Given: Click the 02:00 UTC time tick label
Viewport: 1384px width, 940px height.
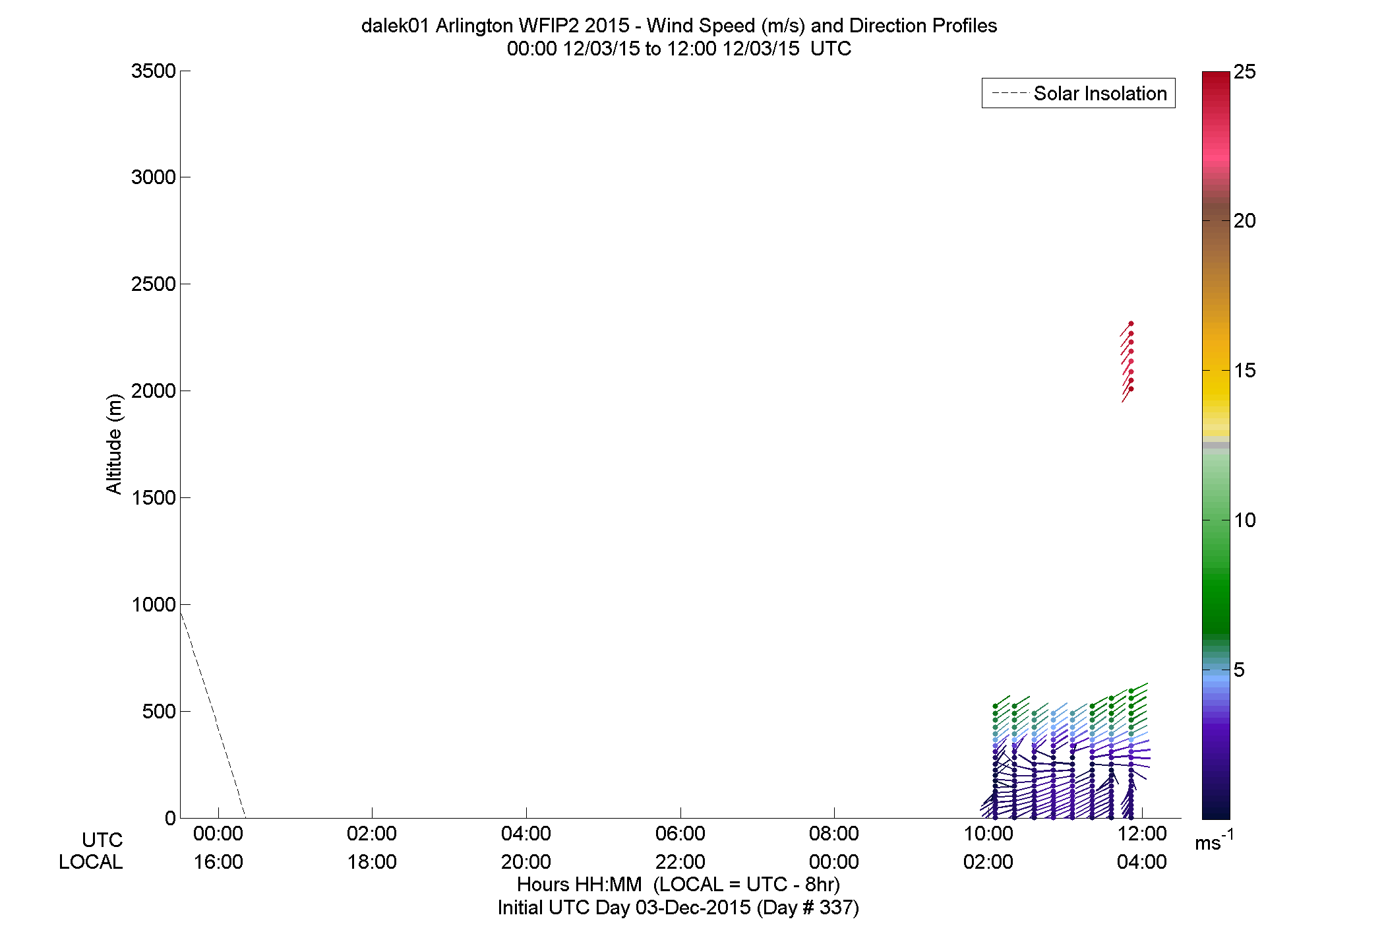Looking at the screenshot, I should (372, 833).
